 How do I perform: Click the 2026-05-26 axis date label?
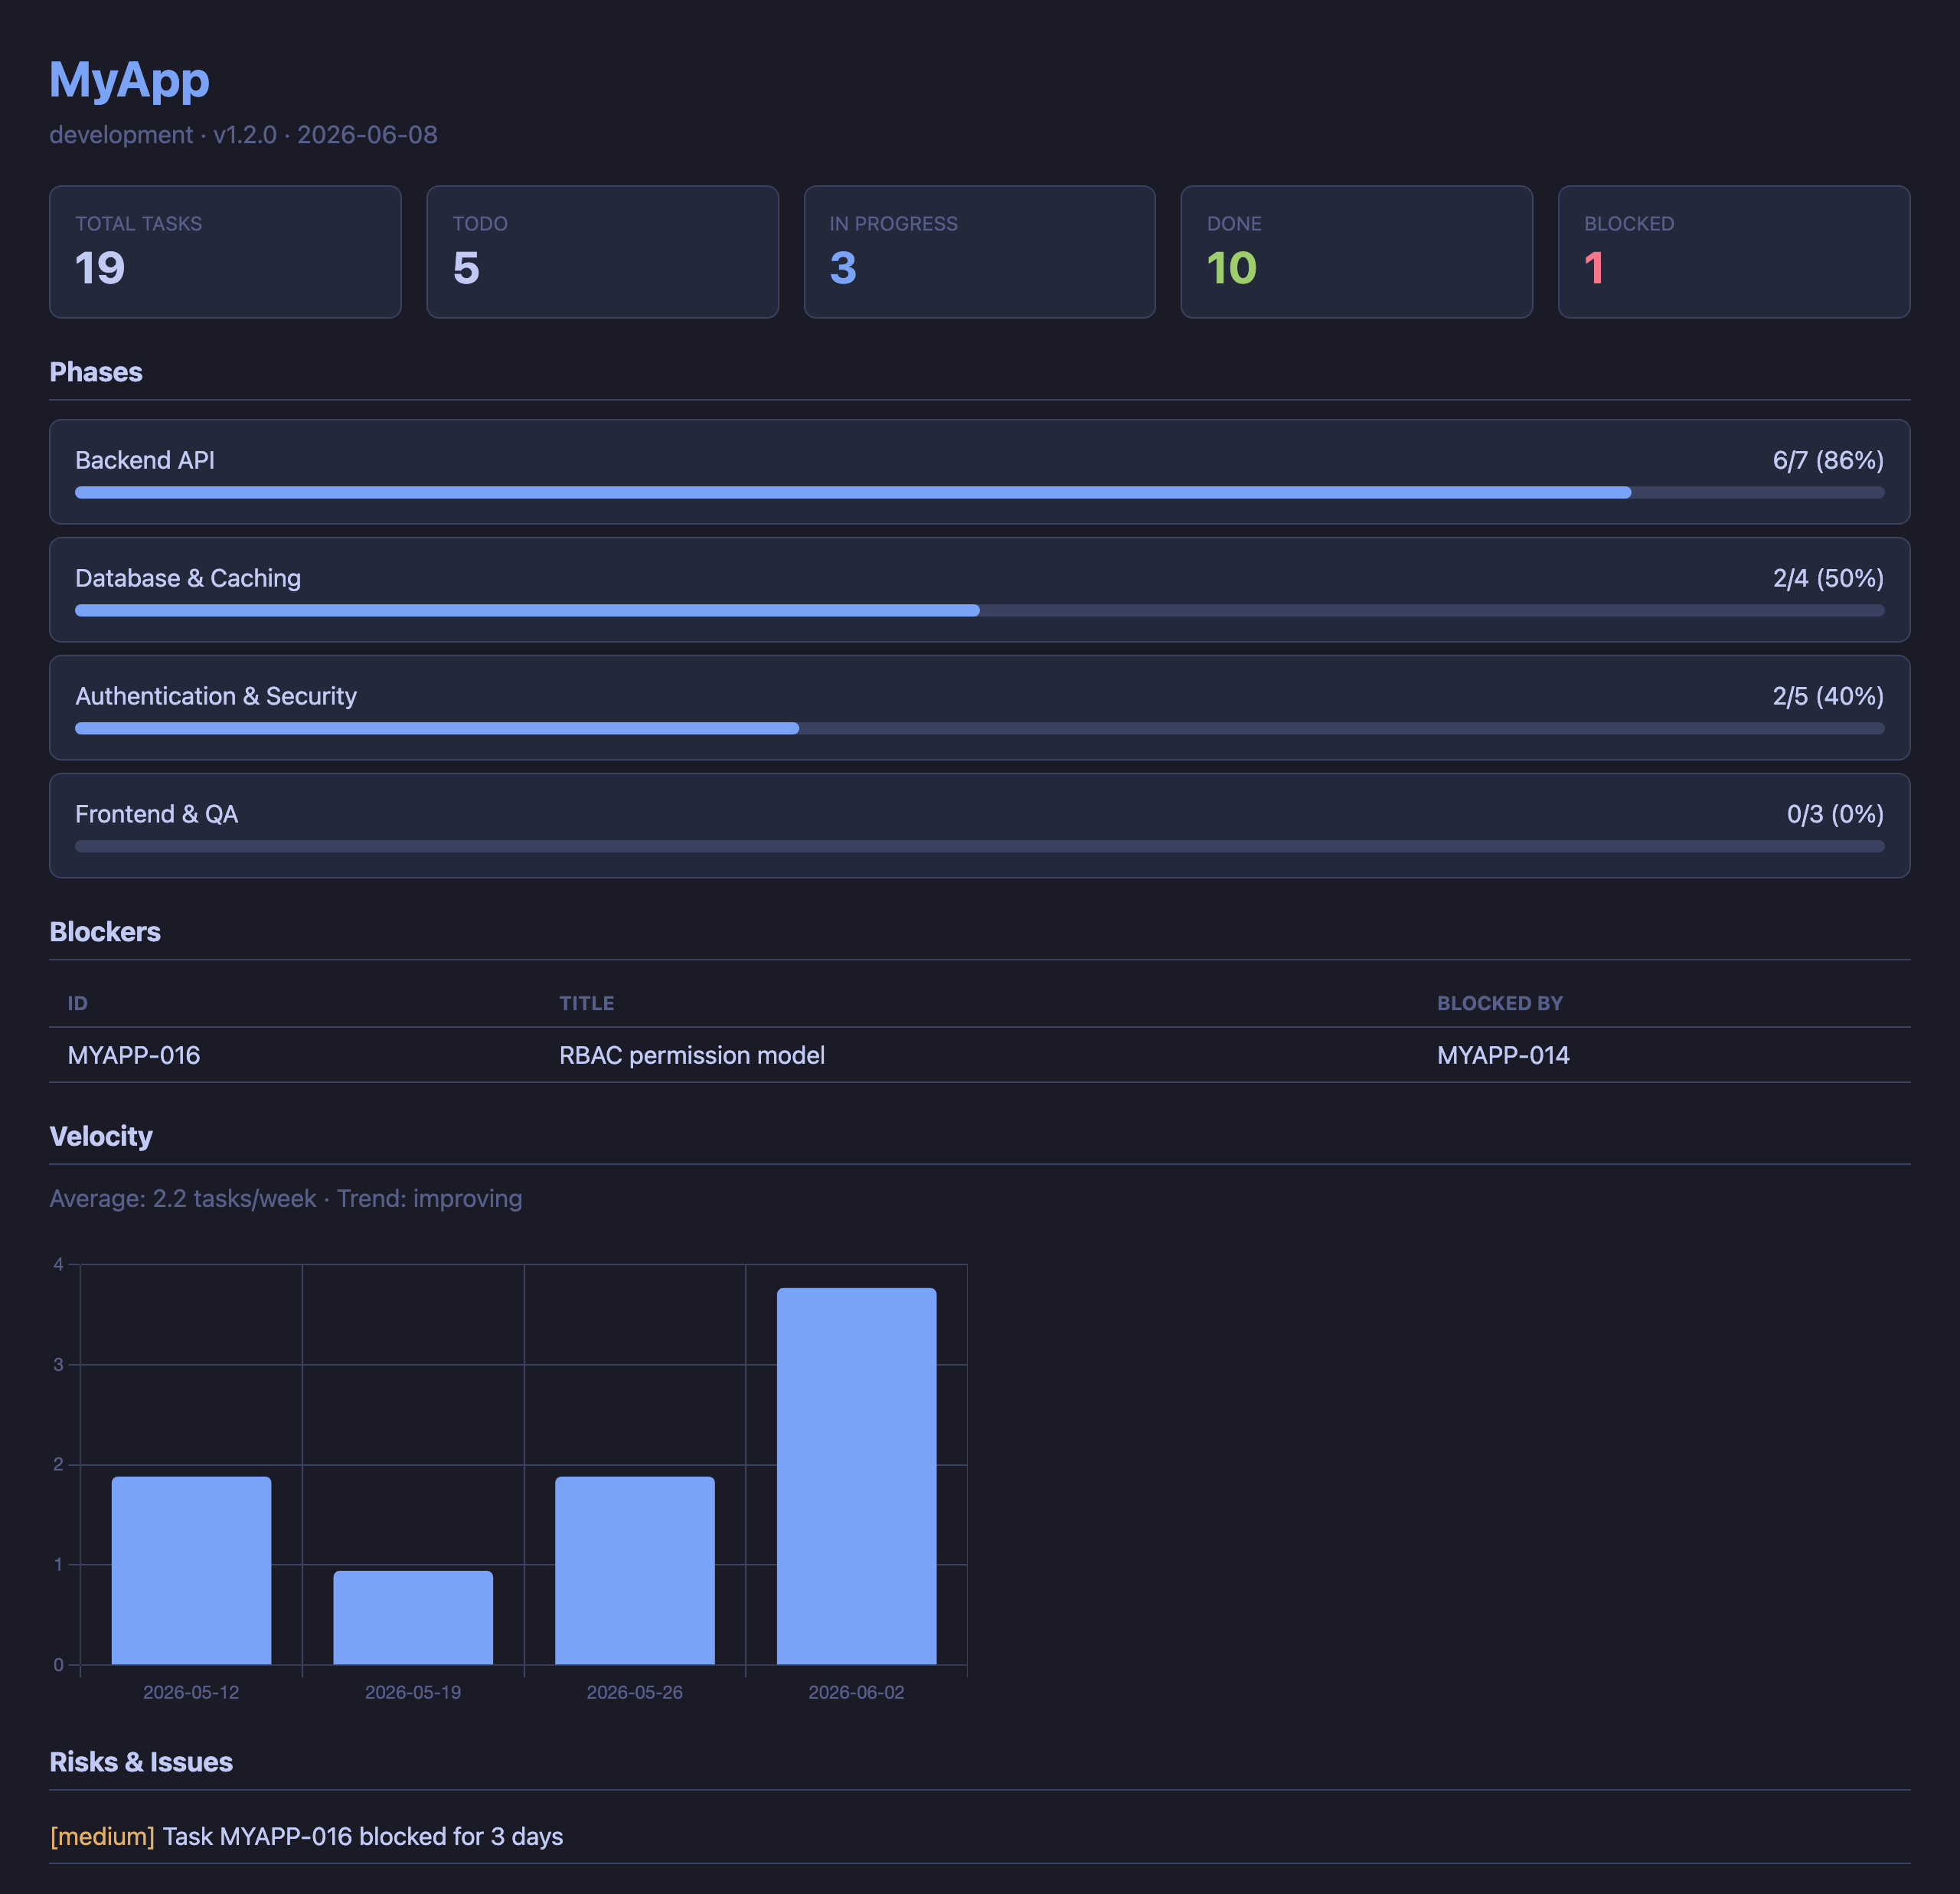[635, 1692]
